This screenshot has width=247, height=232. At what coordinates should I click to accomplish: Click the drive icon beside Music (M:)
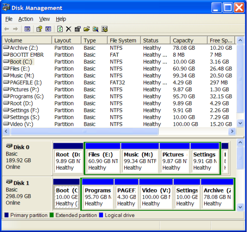(6, 75)
